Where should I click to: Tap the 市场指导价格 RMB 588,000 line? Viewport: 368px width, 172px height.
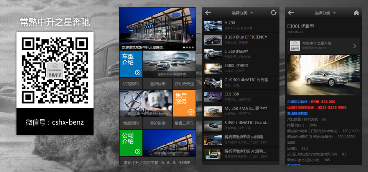coord(311,102)
